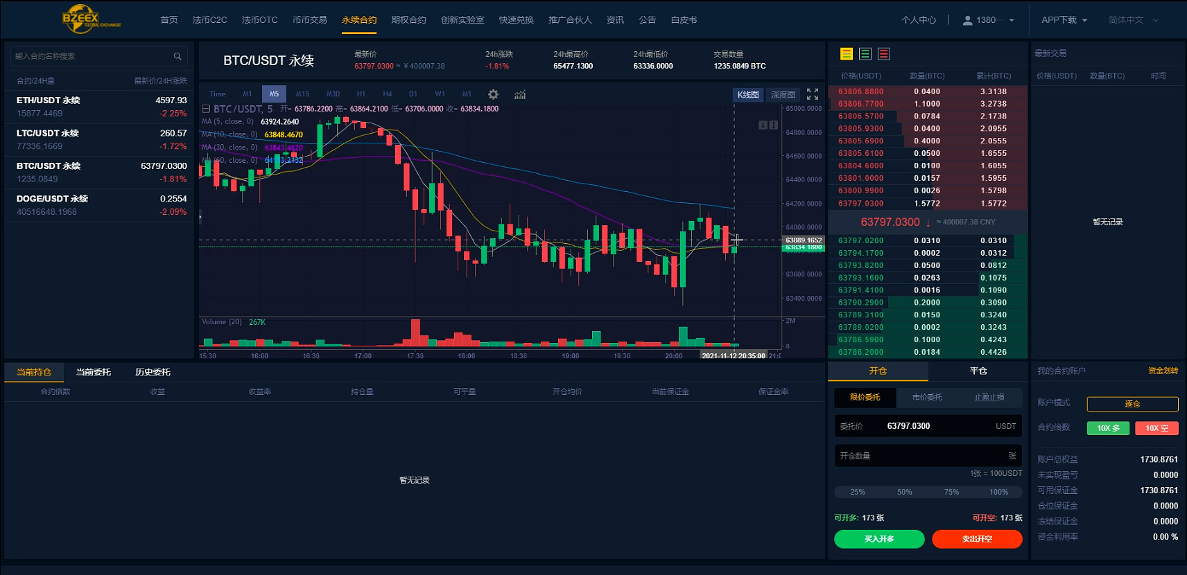Open 当前持仓 current positions tab
The height and width of the screenshot is (575, 1187).
[x=34, y=372]
